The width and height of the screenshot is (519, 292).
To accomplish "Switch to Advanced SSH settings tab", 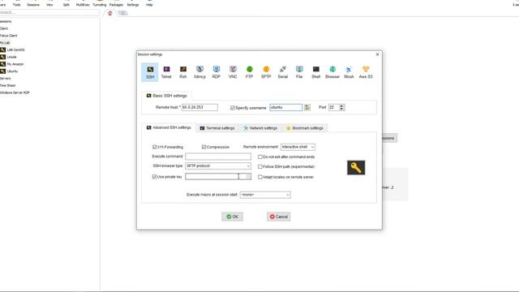I will [x=169, y=127].
